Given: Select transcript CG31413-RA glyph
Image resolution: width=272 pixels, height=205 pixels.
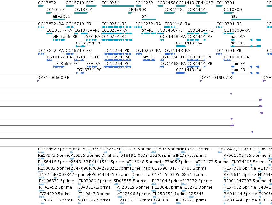Looking at the screenshot, I should pos(181,46).
